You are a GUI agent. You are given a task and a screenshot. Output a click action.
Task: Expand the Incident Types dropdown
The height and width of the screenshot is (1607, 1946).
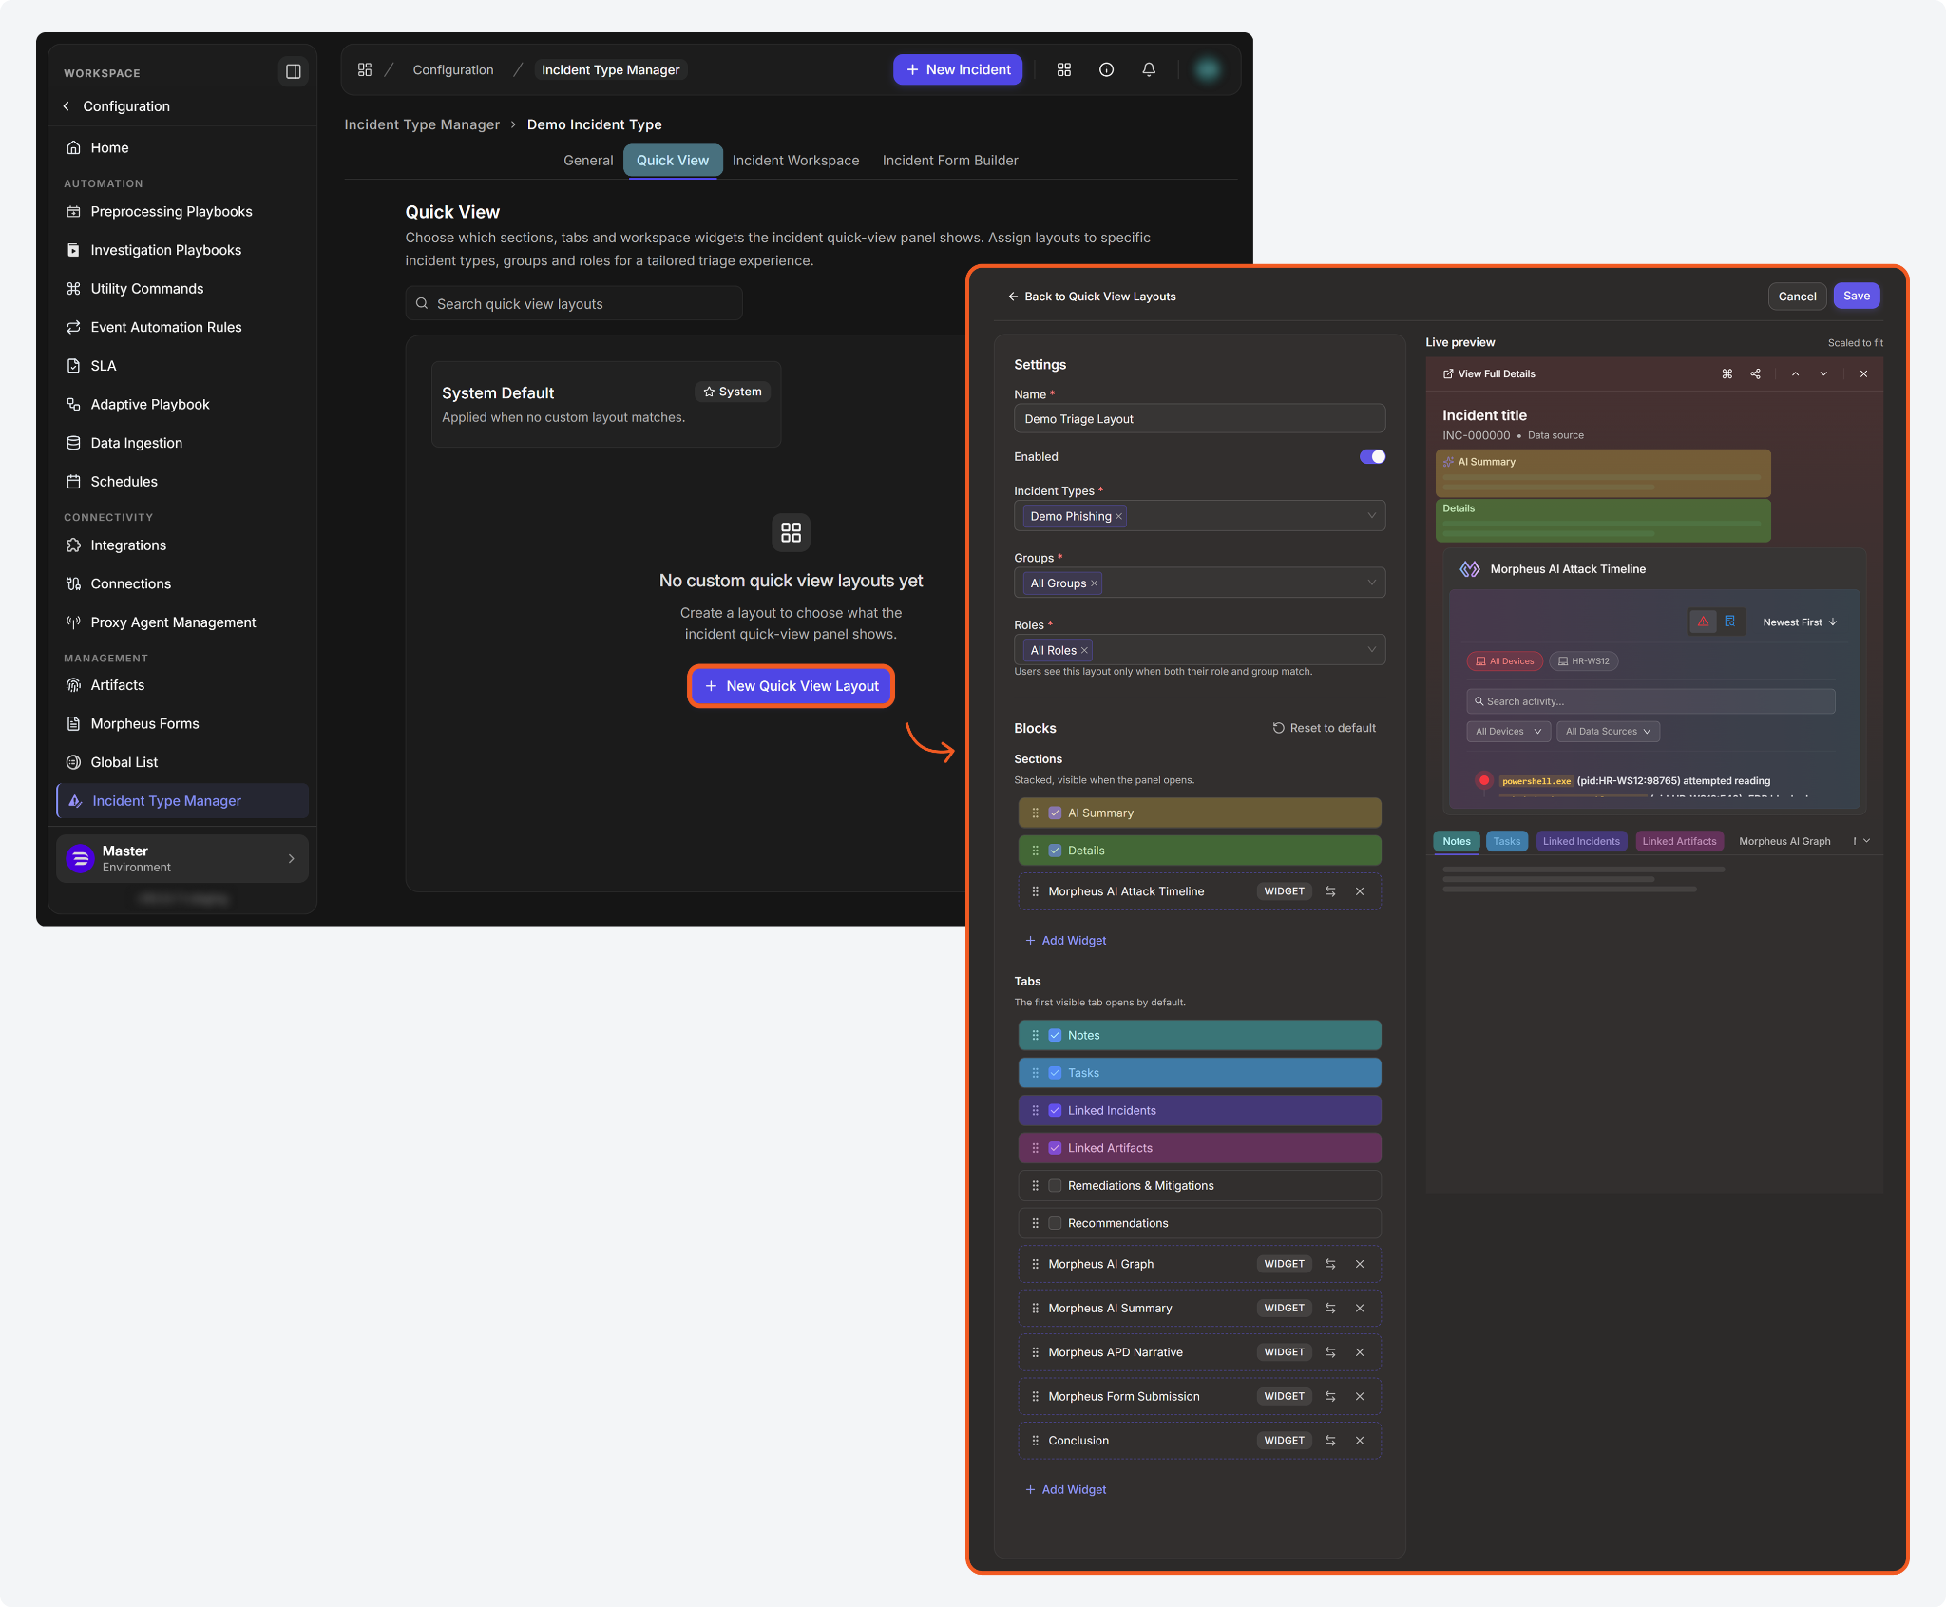click(x=1371, y=516)
